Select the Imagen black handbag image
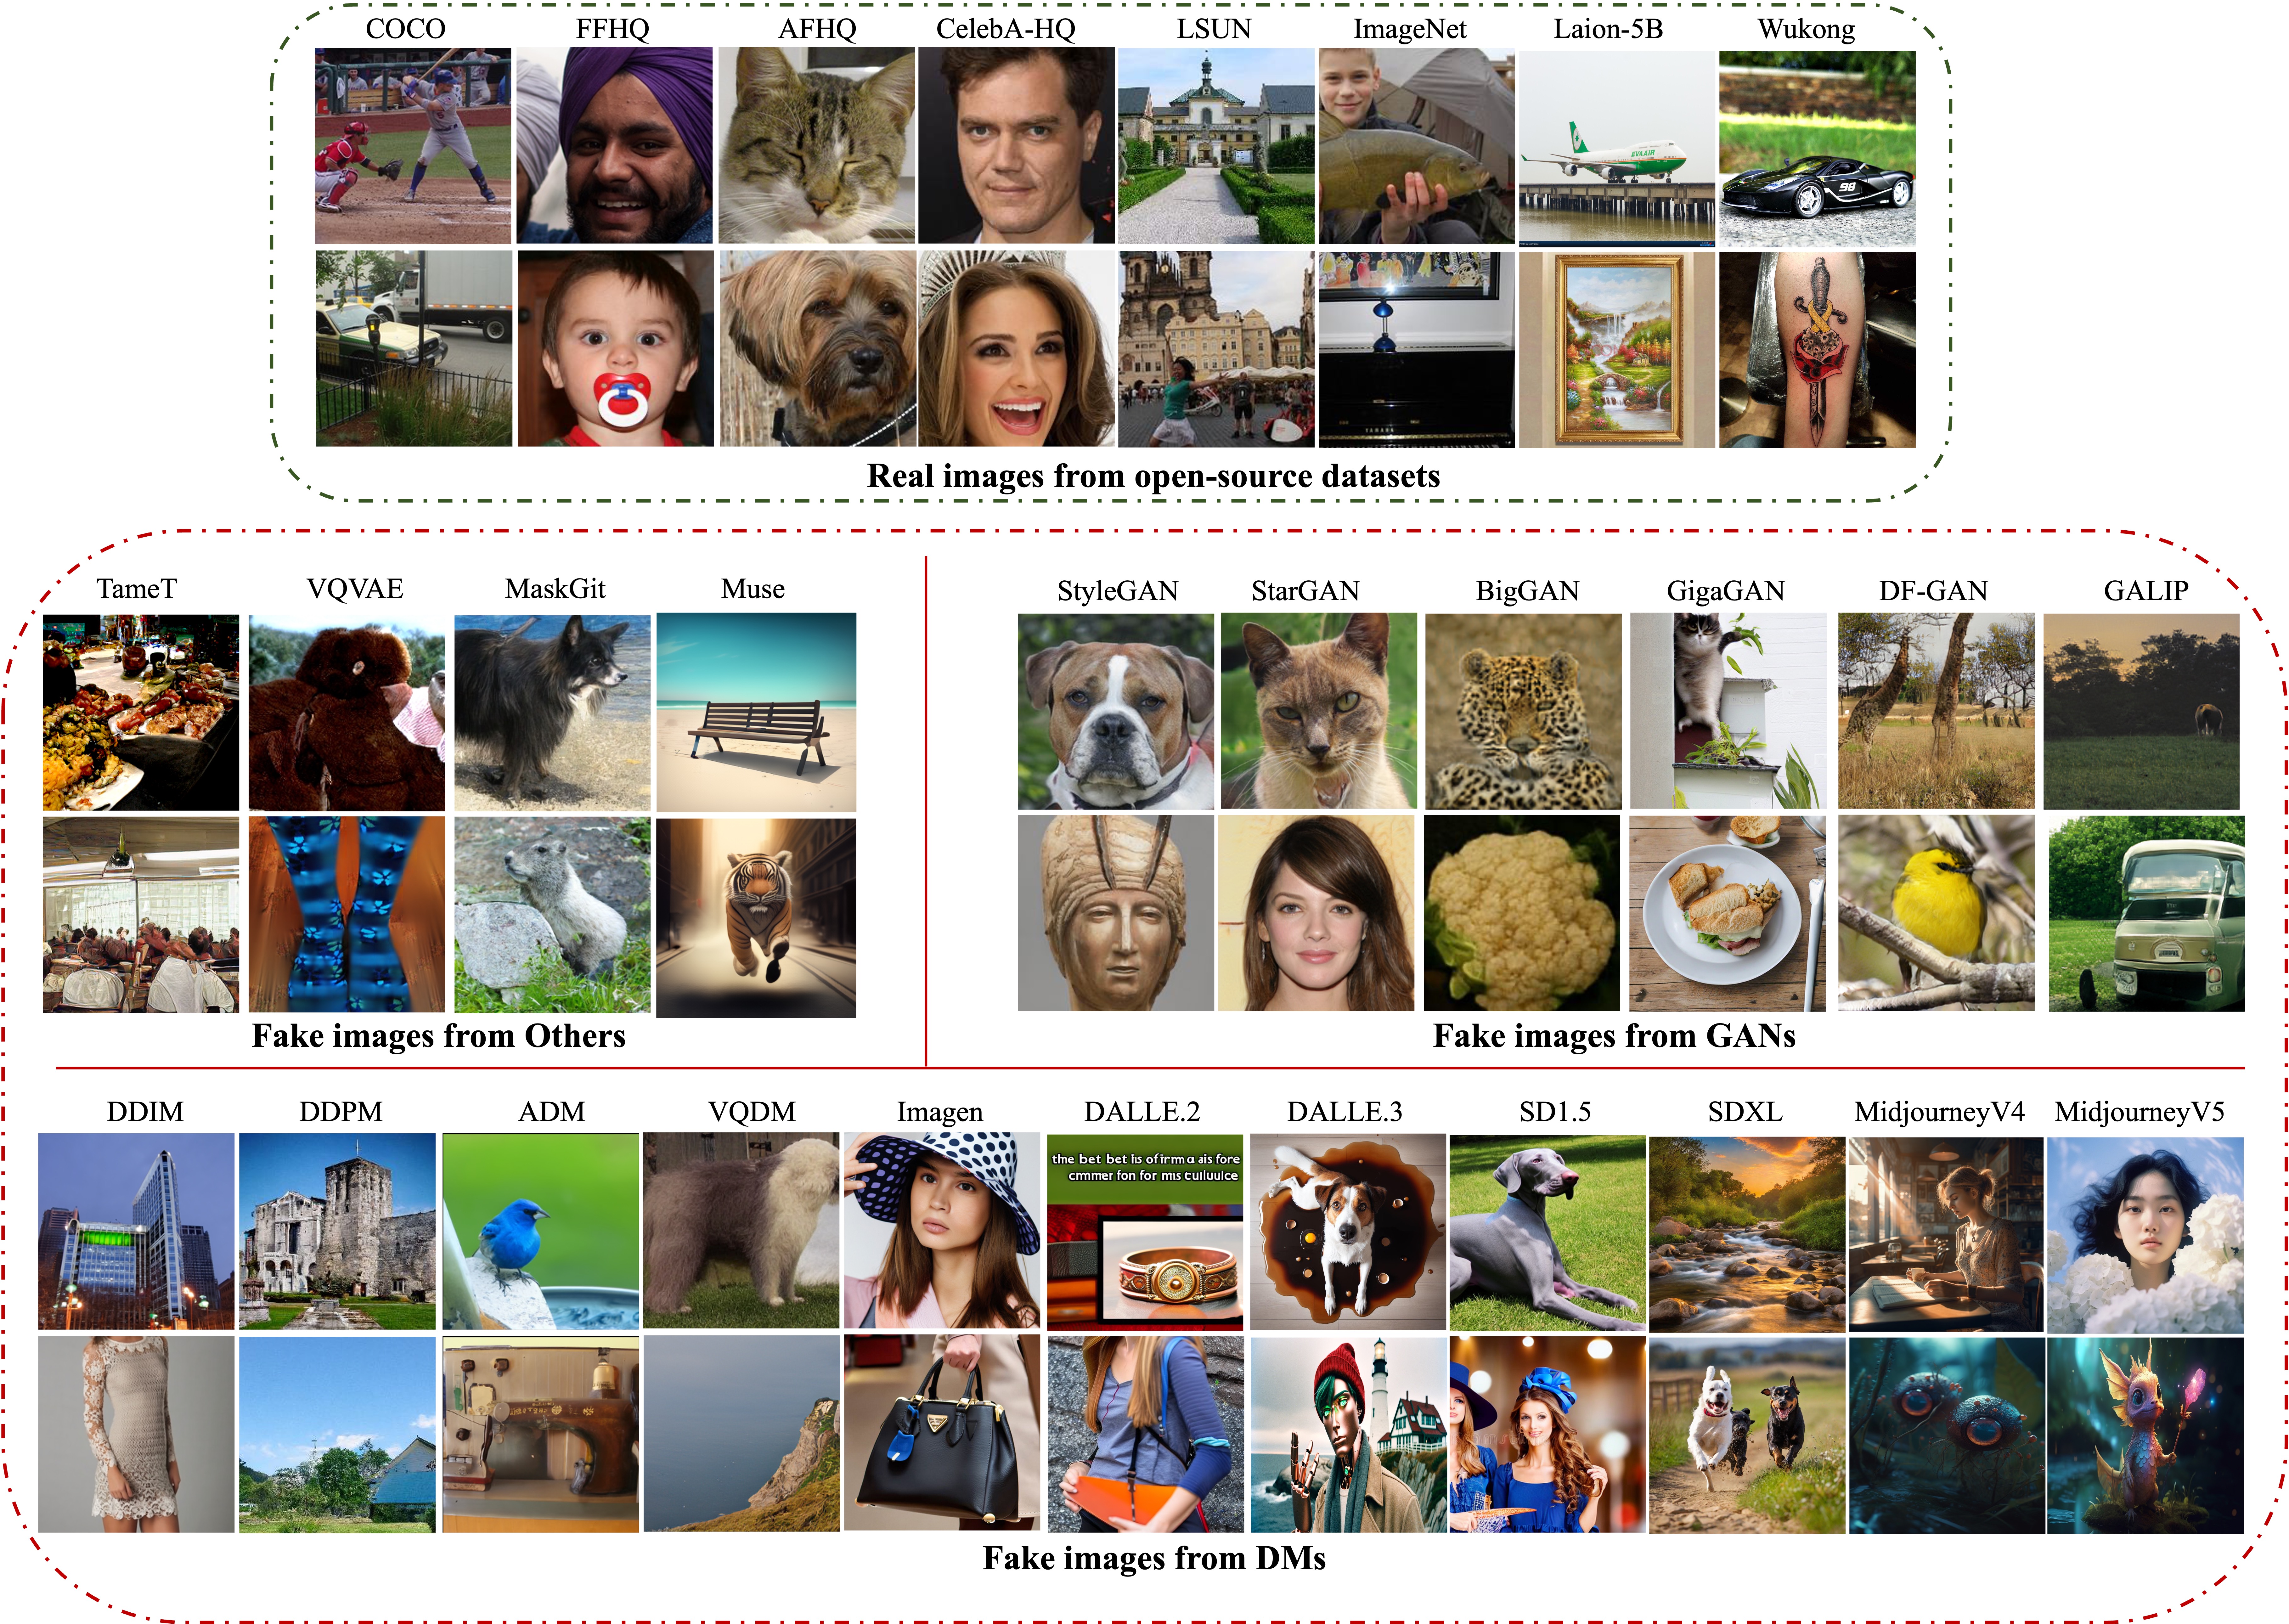Viewport: 2289px width, 1624px height. coord(942,1432)
